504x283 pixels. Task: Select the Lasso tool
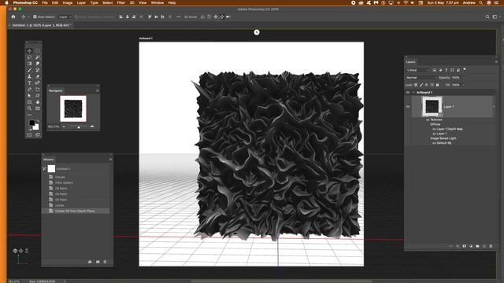[29, 57]
